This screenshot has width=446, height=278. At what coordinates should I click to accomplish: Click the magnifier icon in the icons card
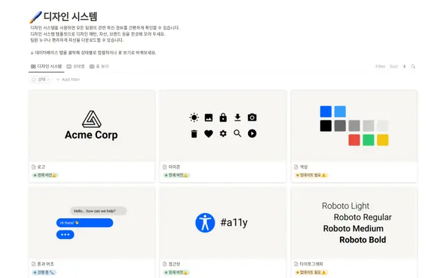pyautogui.click(x=238, y=133)
